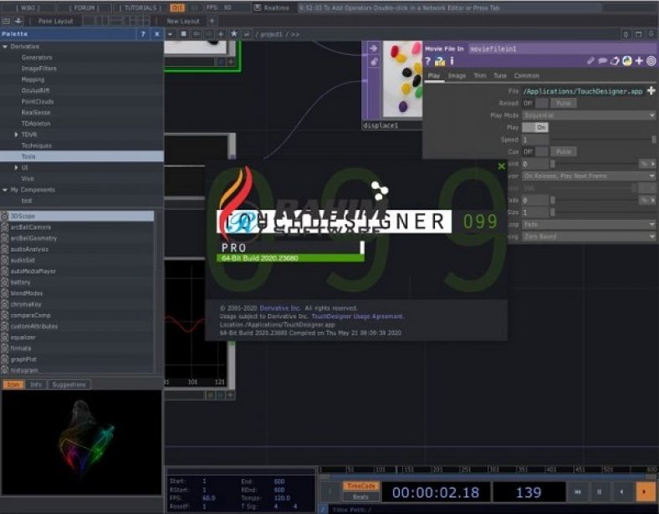Open the Zero Bound dropdown
Image resolution: width=659 pixels, height=514 pixels.
(589, 237)
